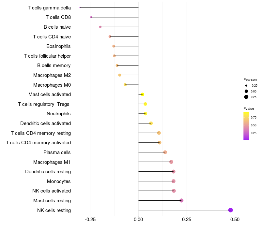
Task: Click the Mast cells resting dot
Action: (181, 200)
